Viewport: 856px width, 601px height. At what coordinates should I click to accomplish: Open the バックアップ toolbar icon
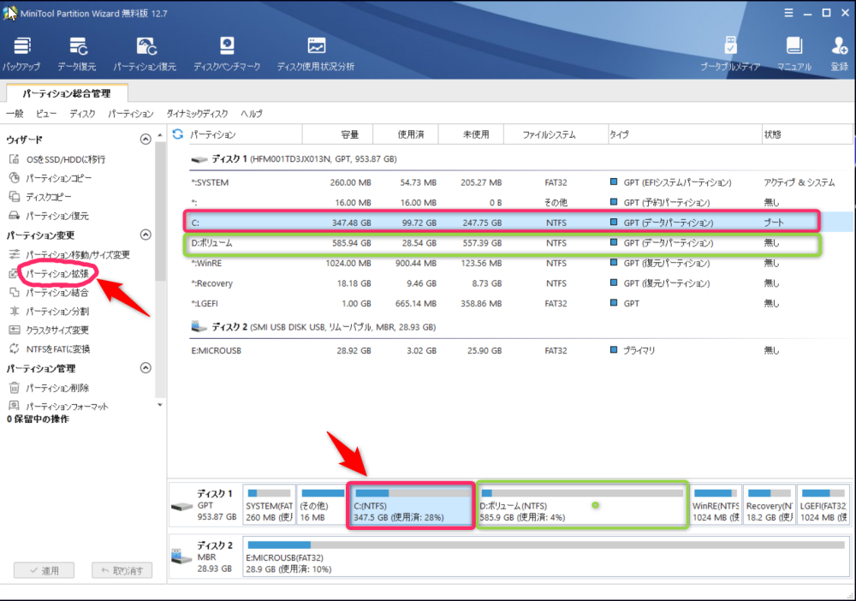21,53
